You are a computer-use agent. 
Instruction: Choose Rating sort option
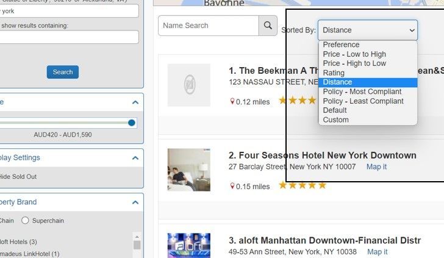[368, 73]
